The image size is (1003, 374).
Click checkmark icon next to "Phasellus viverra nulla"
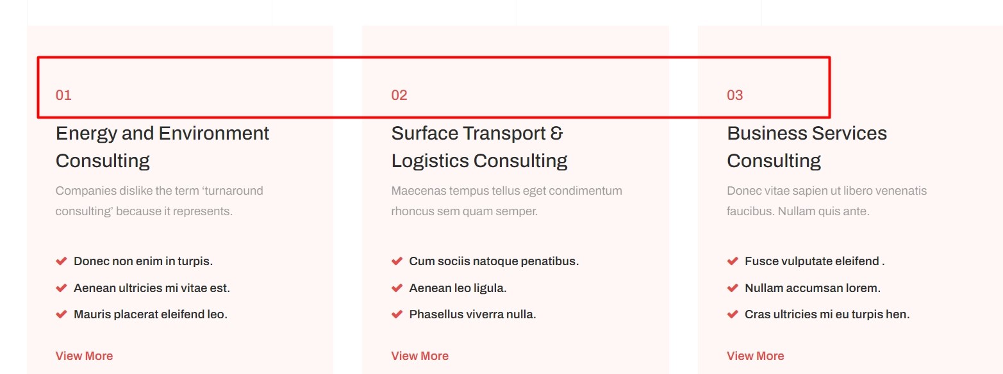pyautogui.click(x=397, y=314)
